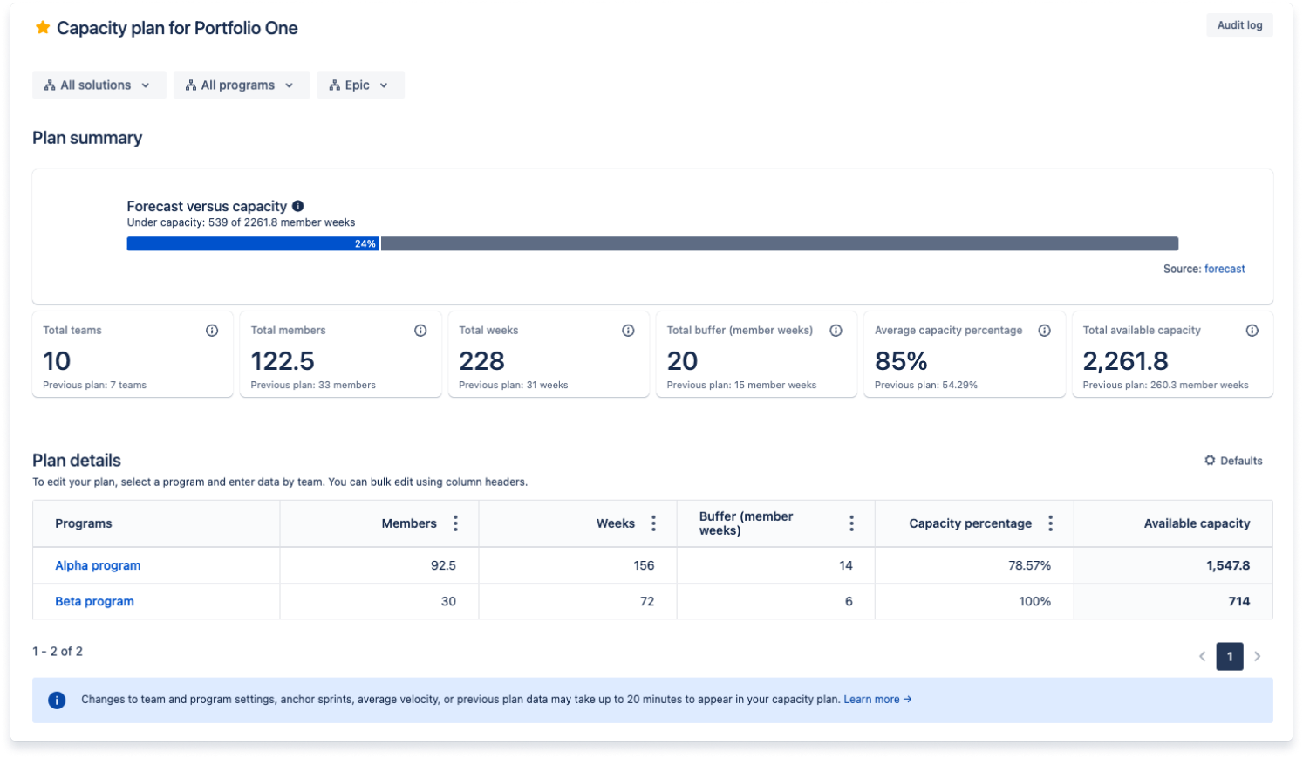
Task: Click Beta available capacity 714
Action: click(1239, 602)
